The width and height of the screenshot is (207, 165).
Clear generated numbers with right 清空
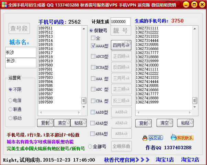(x=165, y=123)
